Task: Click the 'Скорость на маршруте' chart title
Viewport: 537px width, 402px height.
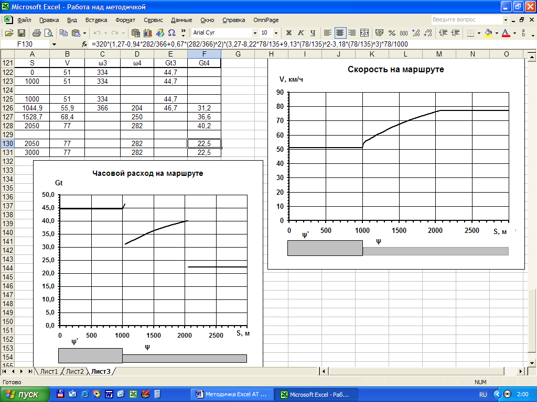Action: tap(395, 70)
